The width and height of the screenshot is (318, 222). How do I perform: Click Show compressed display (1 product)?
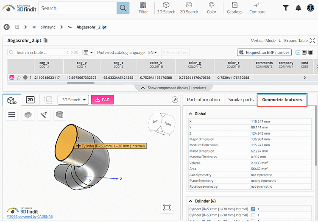(x=173, y=88)
